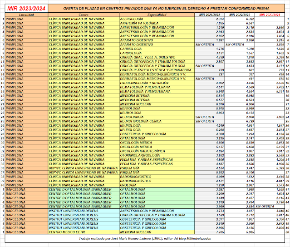The width and height of the screenshot is (290, 247).
Task: Click the value 6.581 for Anatomía Patológica
Action: 250,23
